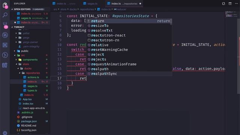Choose the 'relative' suggestion
Image resolution: width=240 pixels, height=135 pixels.
[129, 45]
